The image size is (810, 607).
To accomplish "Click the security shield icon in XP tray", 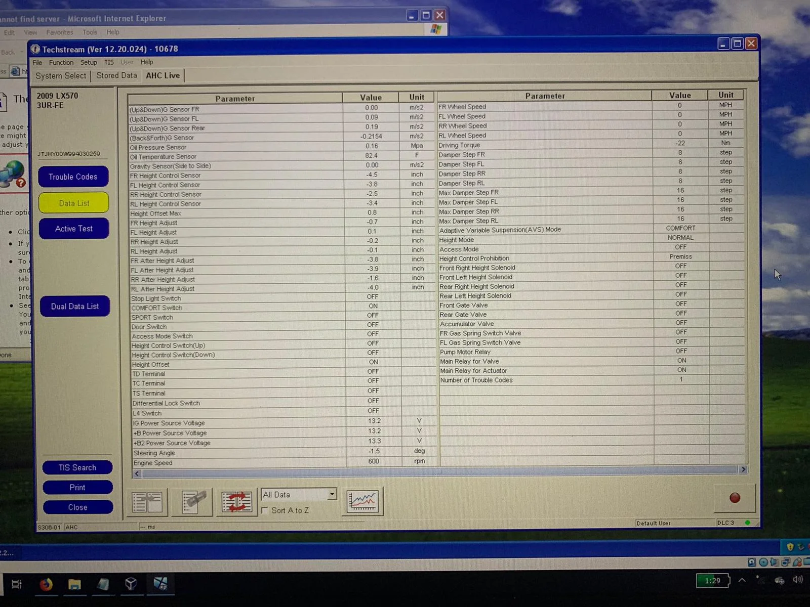I will point(790,547).
